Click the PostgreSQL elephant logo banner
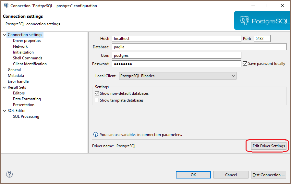Image resolution: width=291 pixels, height=184 pixels. [262, 21]
